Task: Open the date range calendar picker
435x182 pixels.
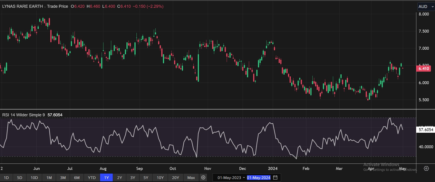Action: [x=275, y=177]
